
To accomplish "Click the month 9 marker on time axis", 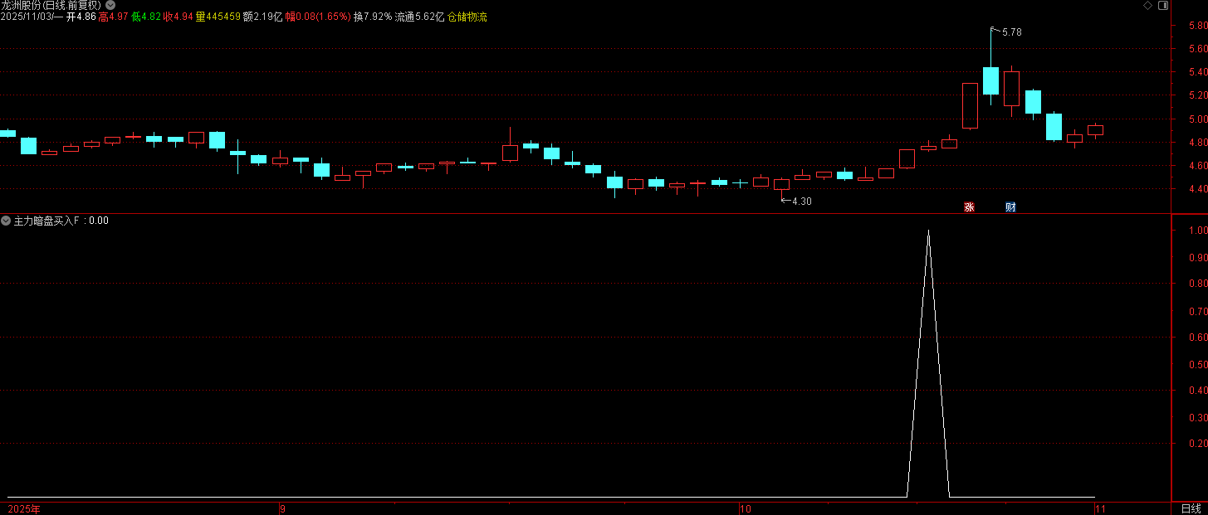I will pos(283,508).
